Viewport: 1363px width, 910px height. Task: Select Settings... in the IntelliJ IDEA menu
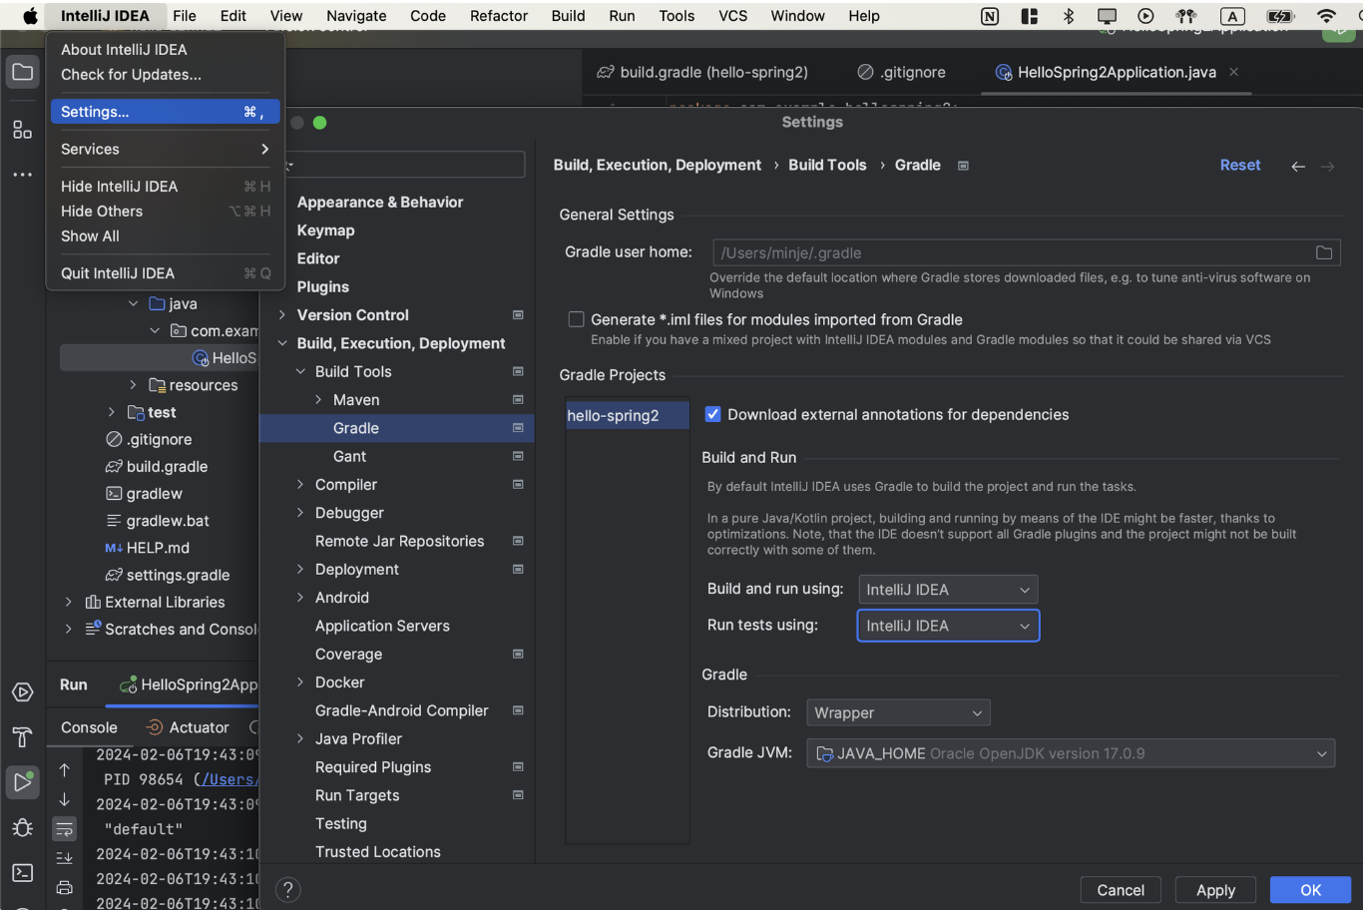point(165,112)
